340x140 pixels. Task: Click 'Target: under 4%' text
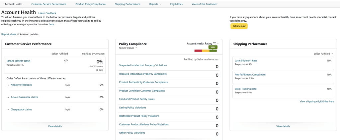(x=243, y=64)
